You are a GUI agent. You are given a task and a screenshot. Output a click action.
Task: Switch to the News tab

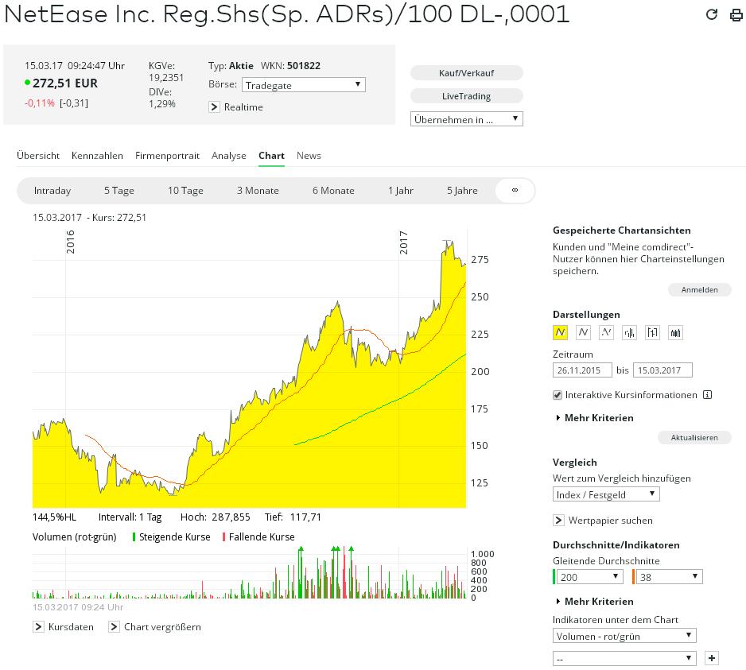(x=309, y=156)
